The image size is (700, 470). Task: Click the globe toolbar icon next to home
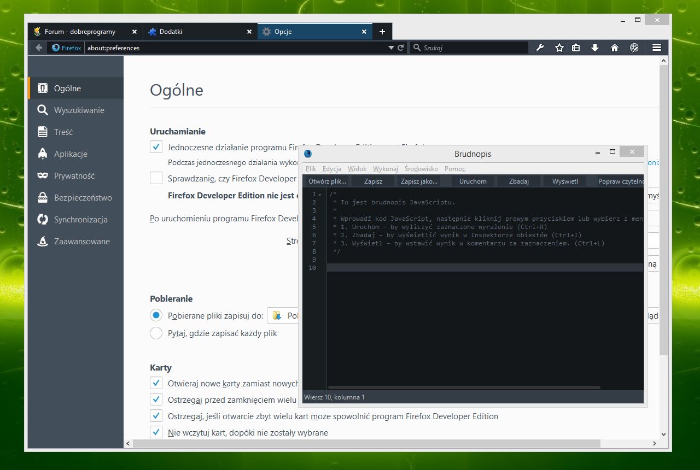[x=634, y=48]
